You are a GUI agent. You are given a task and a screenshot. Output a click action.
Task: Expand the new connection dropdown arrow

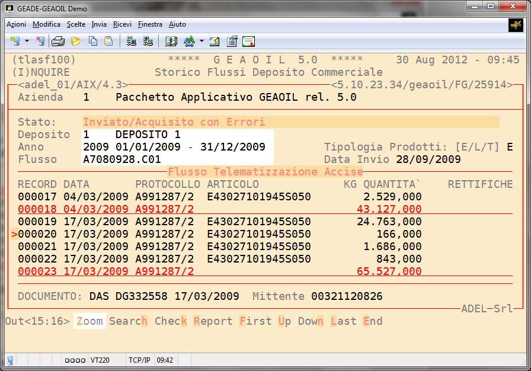point(27,41)
